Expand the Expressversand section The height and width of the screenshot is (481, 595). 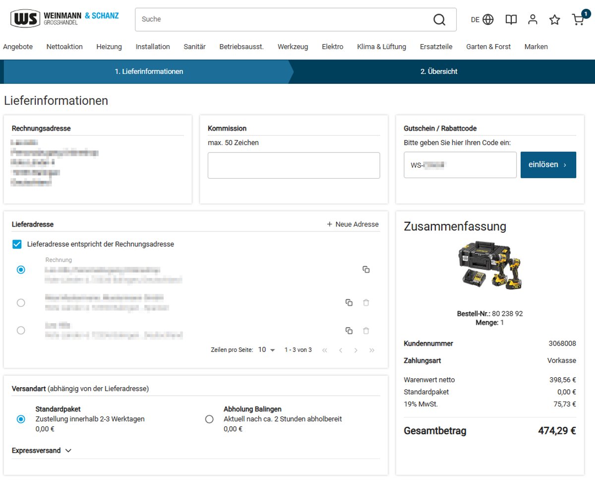pos(42,451)
